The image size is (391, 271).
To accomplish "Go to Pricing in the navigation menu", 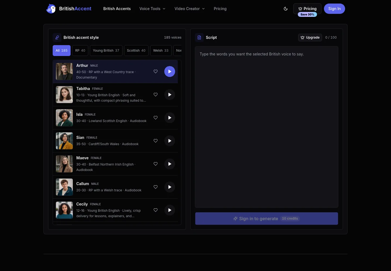I will 220,9.
